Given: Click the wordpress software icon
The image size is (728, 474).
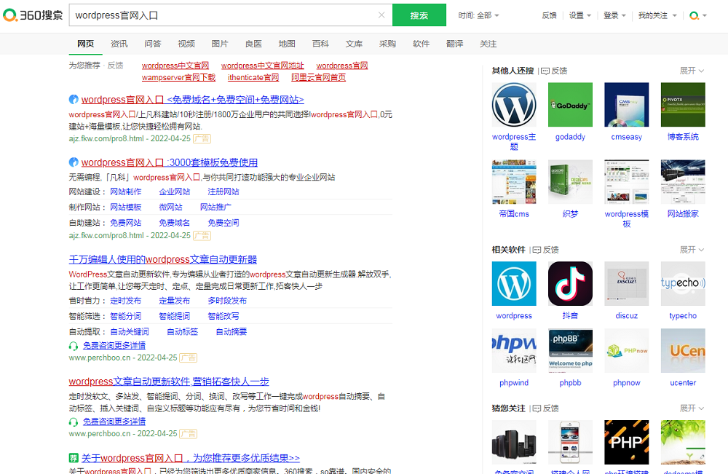Looking at the screenshot, I should click(514, 283).
